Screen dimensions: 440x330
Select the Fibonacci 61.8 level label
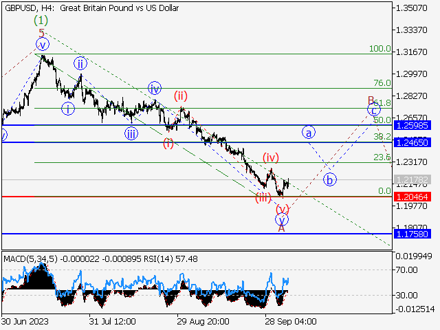click(383, 102)
